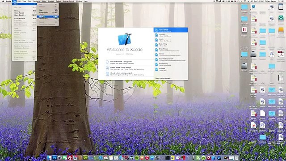
Task: Click the Color Thing project file icon
Action: 156,45
